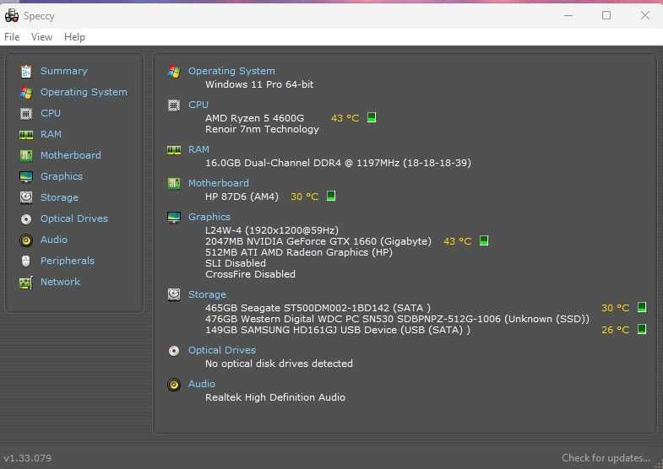Viewport: 663px width, 469px height.
Task: Click Operating System heading link in summary
Action: tap(231, 71)
